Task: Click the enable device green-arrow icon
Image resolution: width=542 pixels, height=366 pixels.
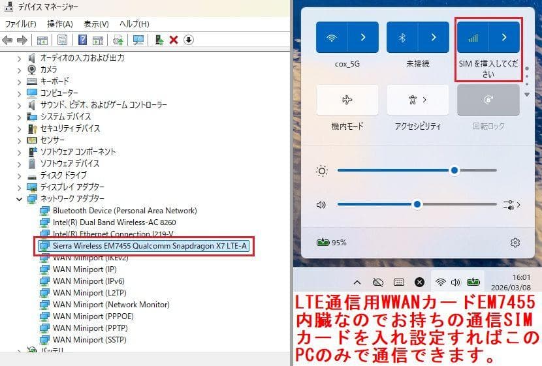Action: [x=159, y=40]
